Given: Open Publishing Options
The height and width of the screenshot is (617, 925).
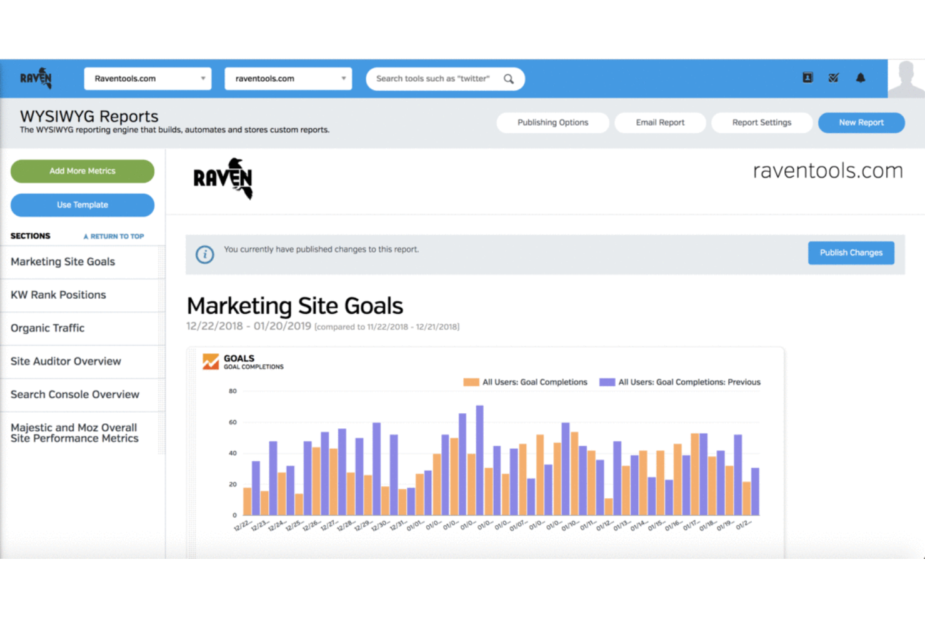Looking at the screenshot, I should click(x=552, y=122).
